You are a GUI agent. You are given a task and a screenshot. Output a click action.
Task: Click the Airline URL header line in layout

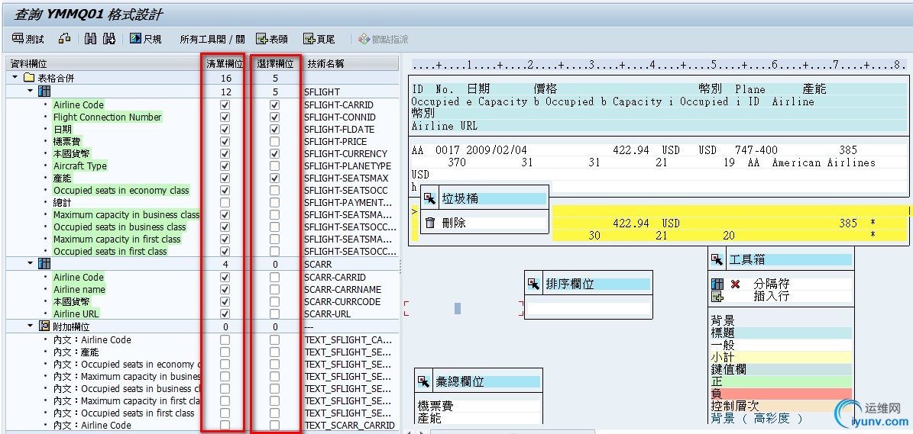(x=444, y=126)
